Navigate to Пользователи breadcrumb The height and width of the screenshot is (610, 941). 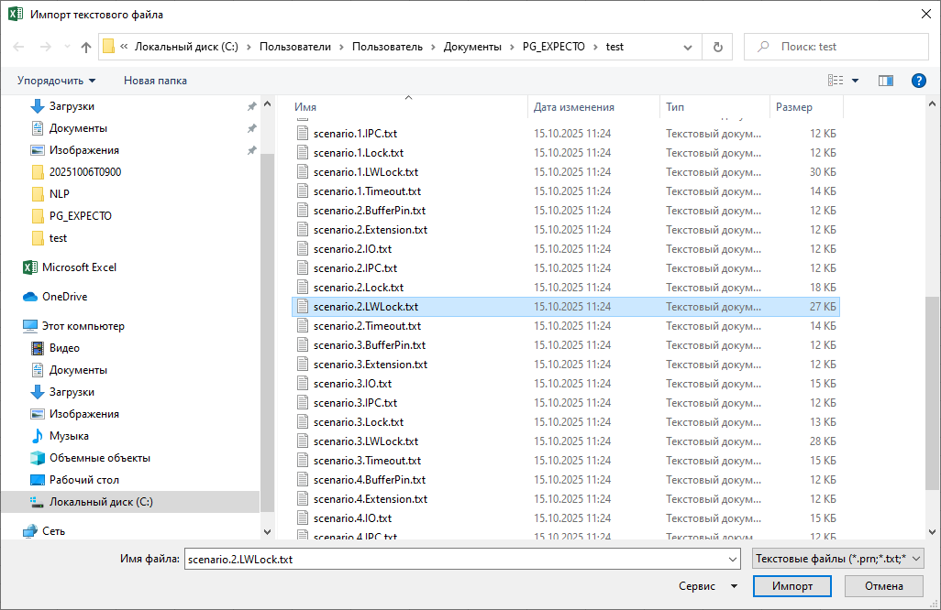click(294, 47)
